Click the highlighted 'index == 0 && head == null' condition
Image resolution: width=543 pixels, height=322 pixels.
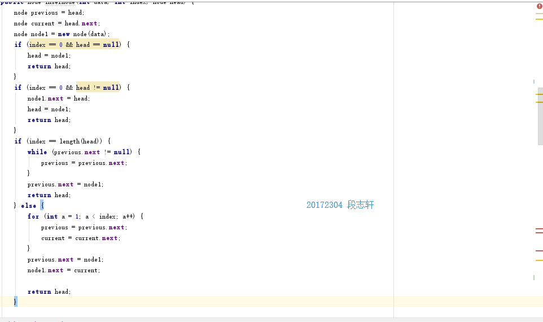pos(73,45)
